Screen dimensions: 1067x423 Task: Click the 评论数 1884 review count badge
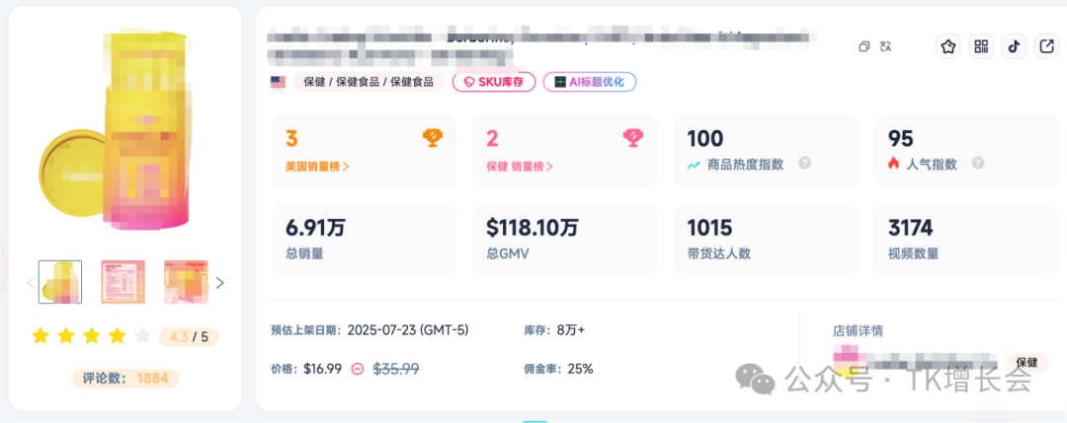(x=125, y=378)
